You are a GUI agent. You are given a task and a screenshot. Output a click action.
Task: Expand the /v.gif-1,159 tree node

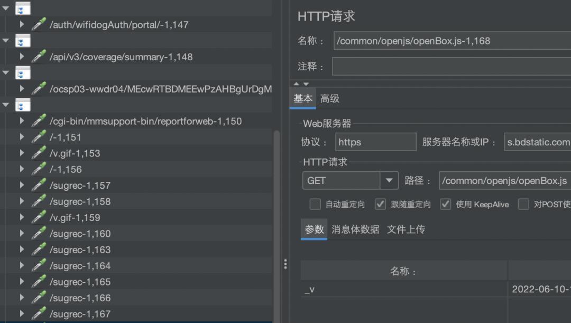(21, 217)
